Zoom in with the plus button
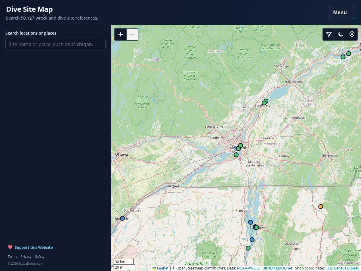 pyautogui.click(x=121, y=34)
